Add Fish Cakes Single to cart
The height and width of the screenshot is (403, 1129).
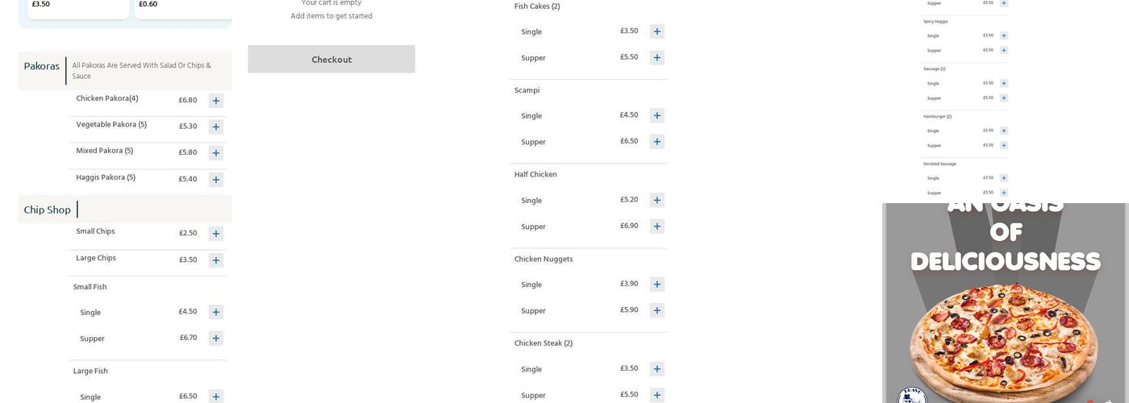[x=657, y=31]
